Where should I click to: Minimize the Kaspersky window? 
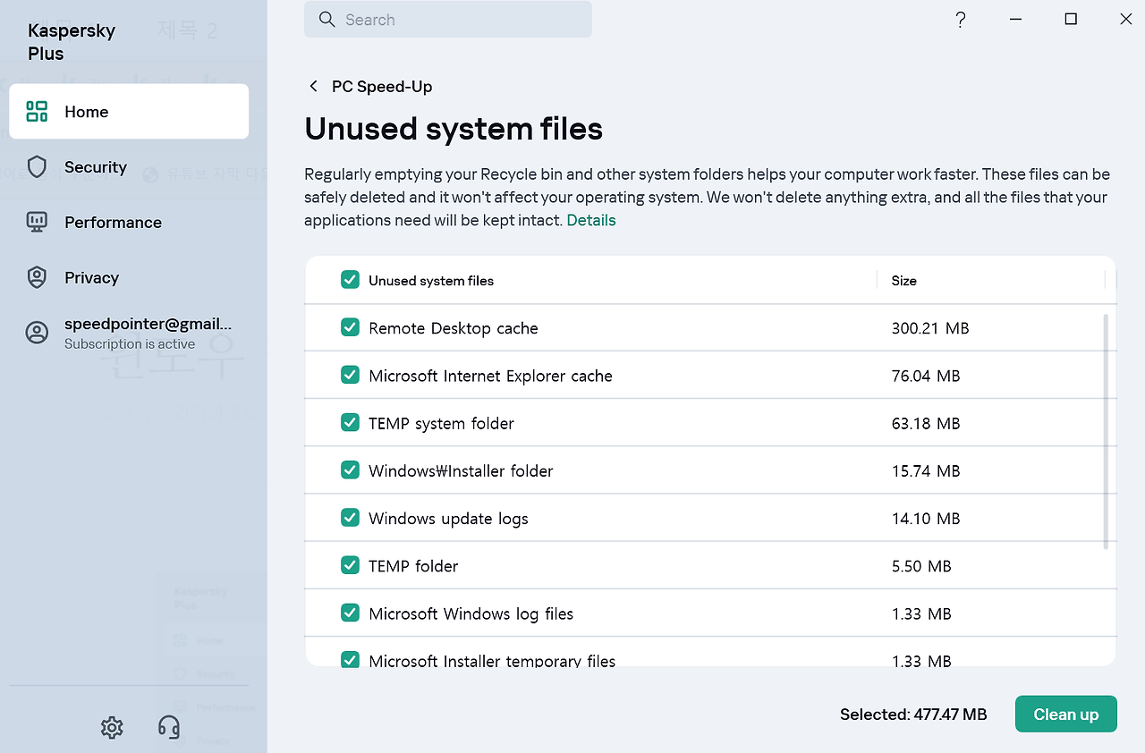(1016, 20)
